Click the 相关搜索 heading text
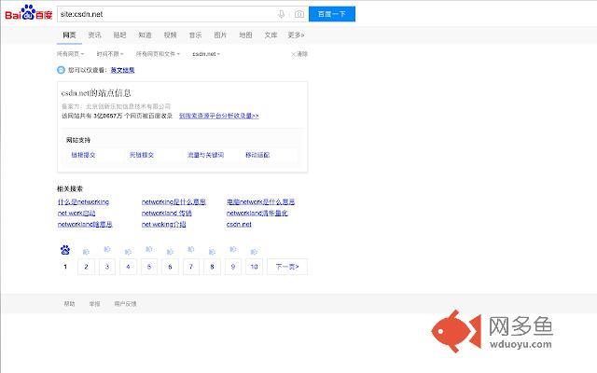Viewport: 597px width, 373px height. (70, 188)
